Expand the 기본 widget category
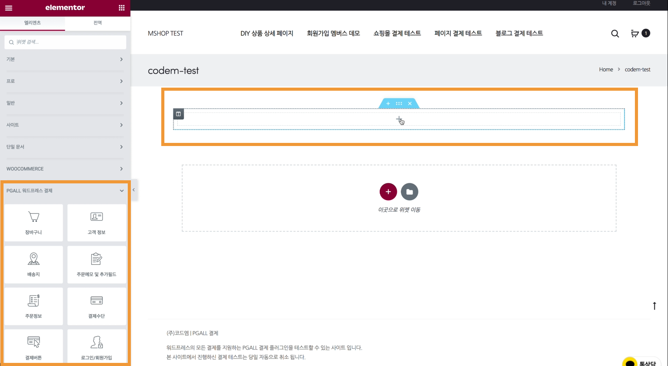This screenshot has width=668, height=366. pos(65,59)
